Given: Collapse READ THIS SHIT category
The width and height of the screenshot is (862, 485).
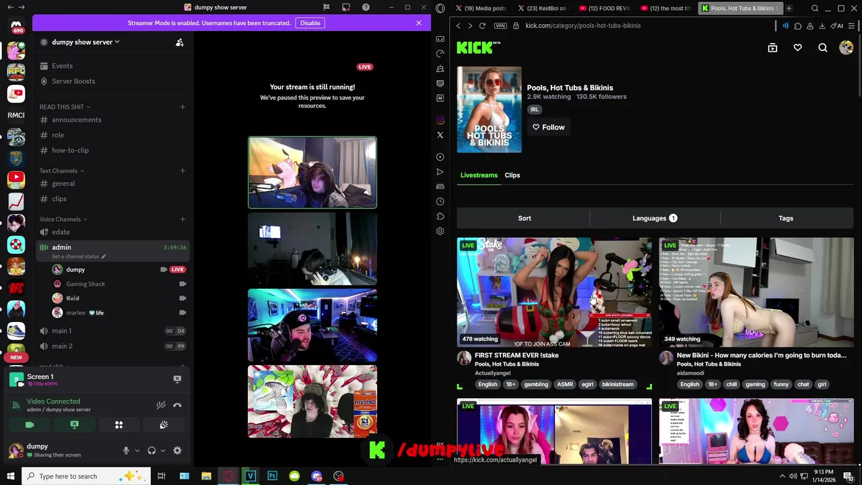Looking at the screenshot, I should (x=65, y=106).
